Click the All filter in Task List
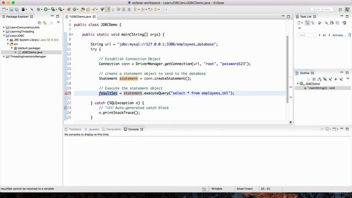This screenshot has height=198, width=352. tap(324, 35)
